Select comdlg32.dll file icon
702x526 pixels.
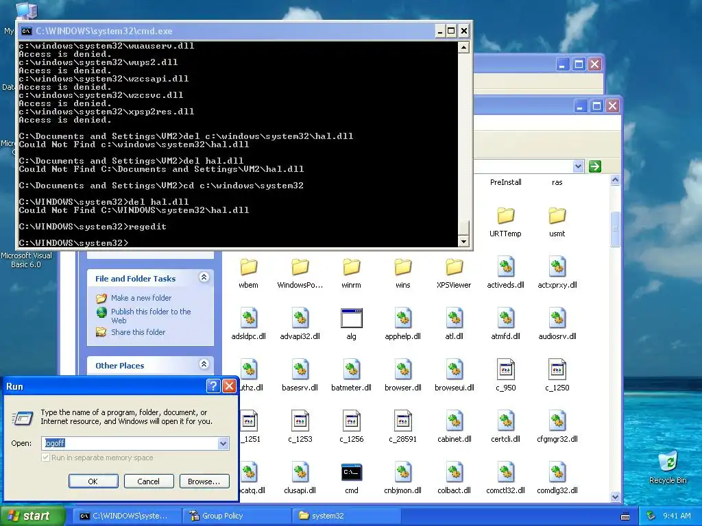(x=557, y=473)
